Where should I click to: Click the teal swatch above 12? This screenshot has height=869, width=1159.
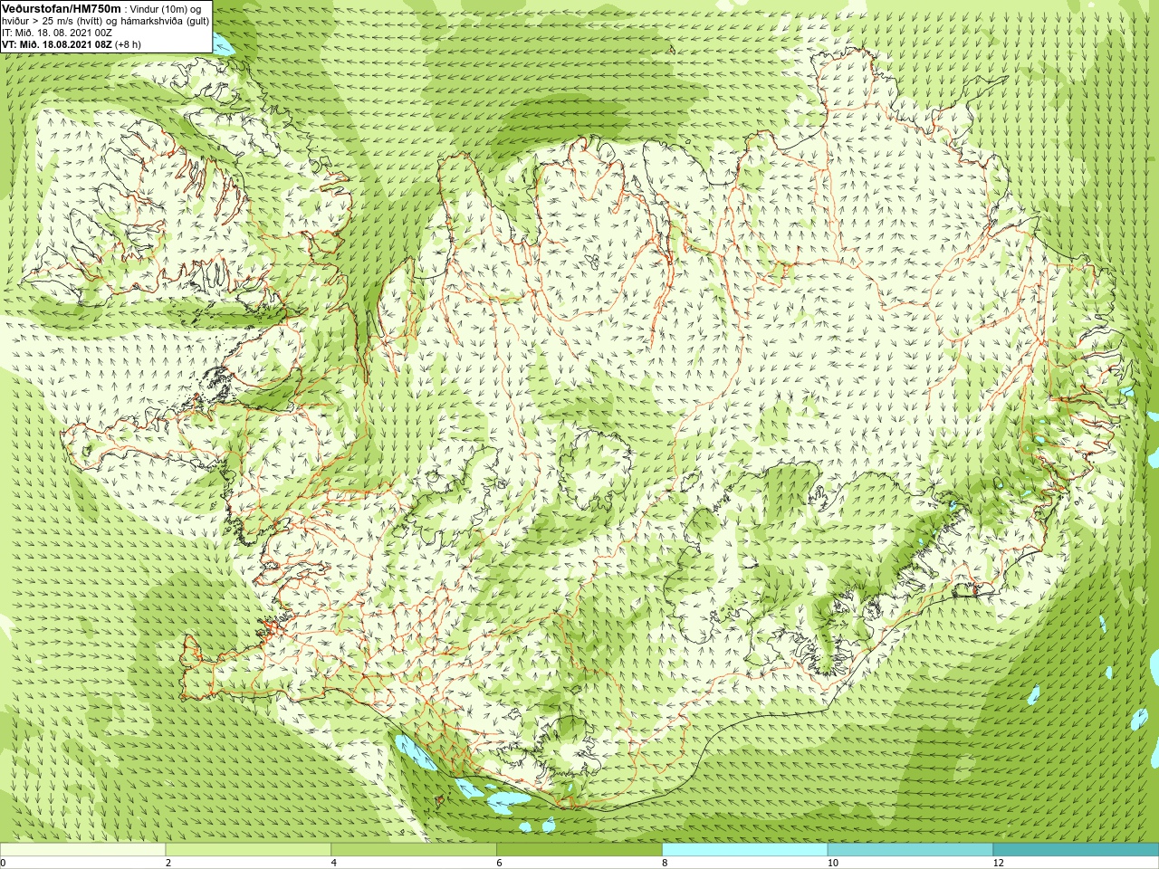pyautogui.click(x=1076, y=850)
